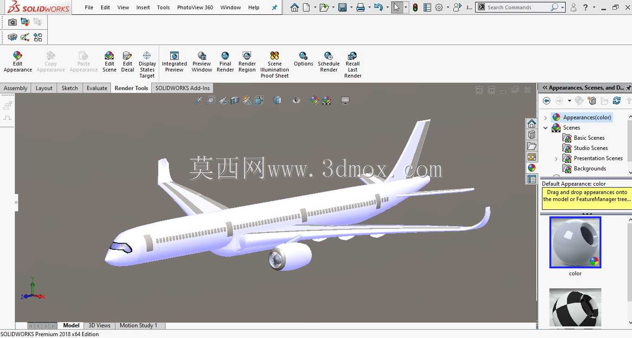The height and width of the screenshot is (338, 632).
Task: Activate the Select cursor tool
Action: (397, 7)
